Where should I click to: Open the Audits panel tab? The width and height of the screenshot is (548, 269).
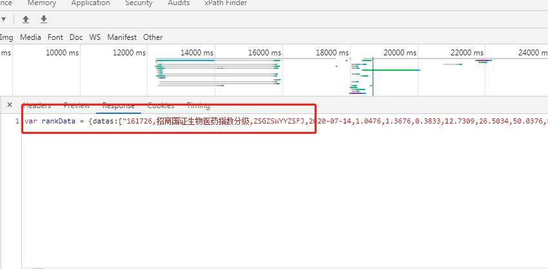point(179,3)
